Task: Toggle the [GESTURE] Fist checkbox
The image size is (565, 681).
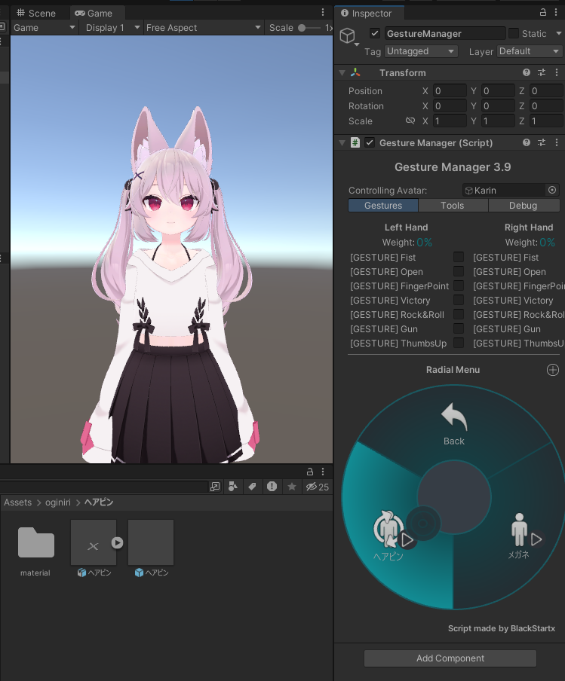Action: [x=459, y=257]
